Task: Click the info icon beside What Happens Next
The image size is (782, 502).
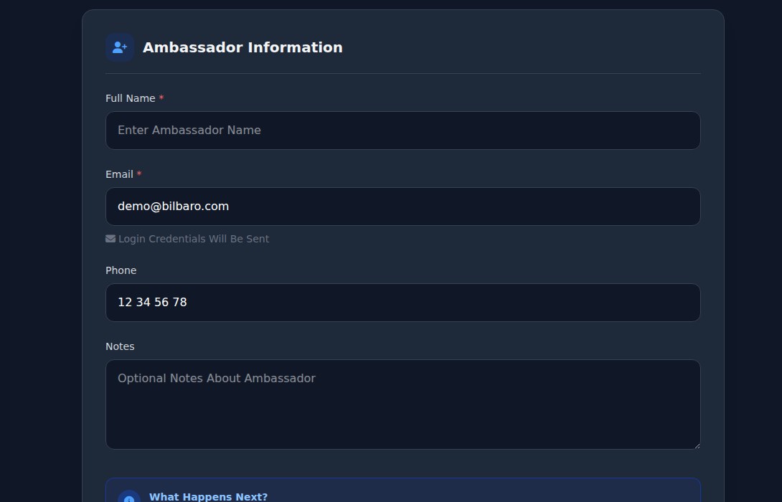Action: (x=129, y=497)
